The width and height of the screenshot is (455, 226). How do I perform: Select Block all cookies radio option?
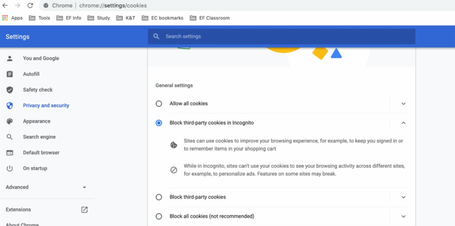pyautogui.click(x=159, y=217)
